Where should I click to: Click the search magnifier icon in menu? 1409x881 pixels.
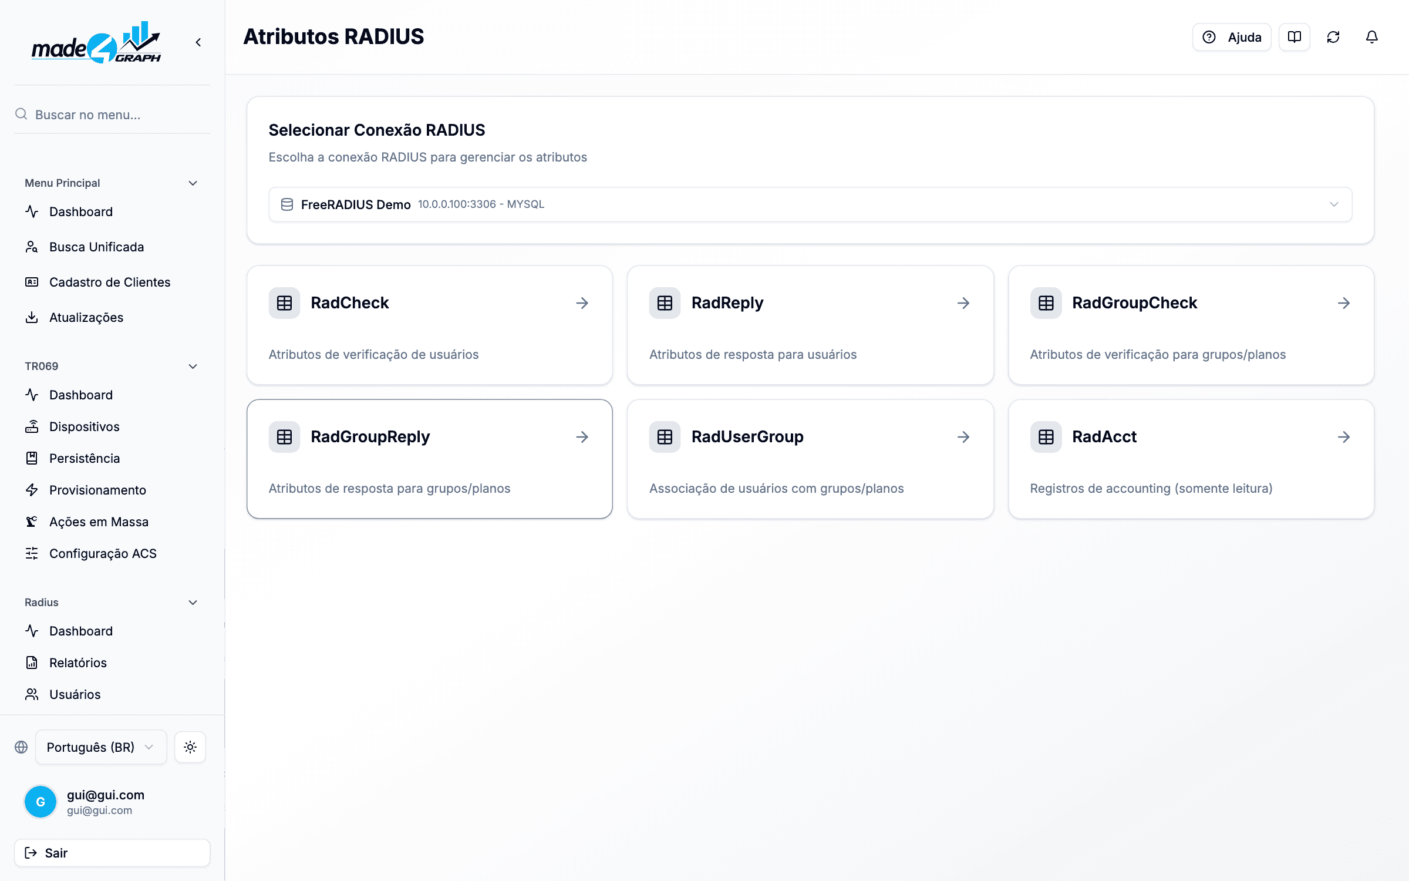click(21, 114)
